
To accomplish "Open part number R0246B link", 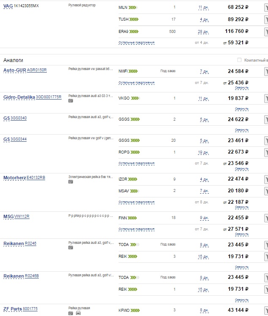I will pyautogui.click(x=32, y=276).
